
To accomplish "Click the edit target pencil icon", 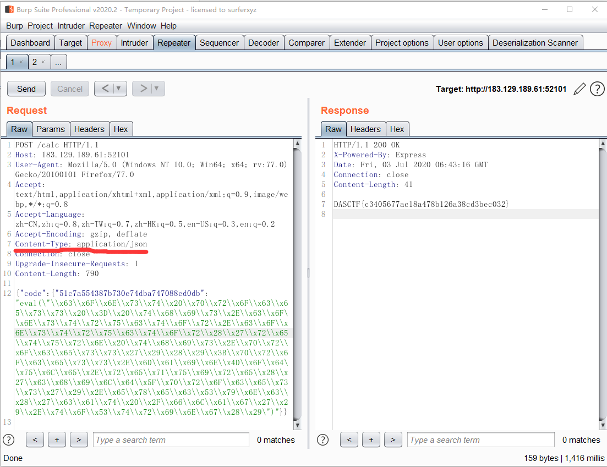I will point(579,89).
